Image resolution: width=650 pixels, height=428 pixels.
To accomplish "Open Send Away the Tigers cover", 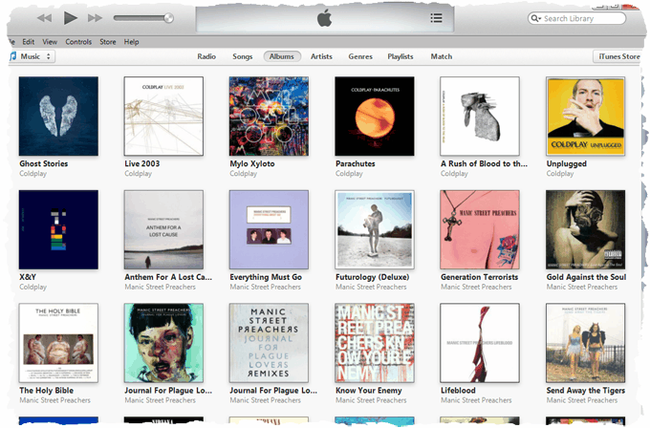I will click(x=585, y=343).
